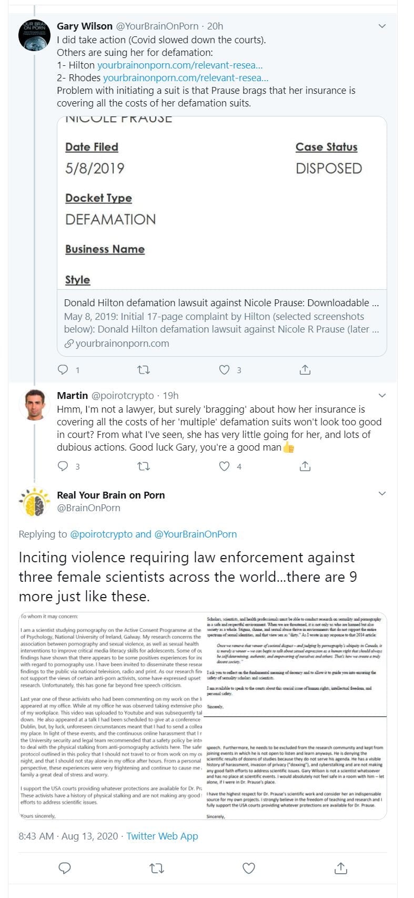The width and height of the screenshot is (414, 898).
Task: Open the @poirotcrypto mention link
Action: point(101,534)
